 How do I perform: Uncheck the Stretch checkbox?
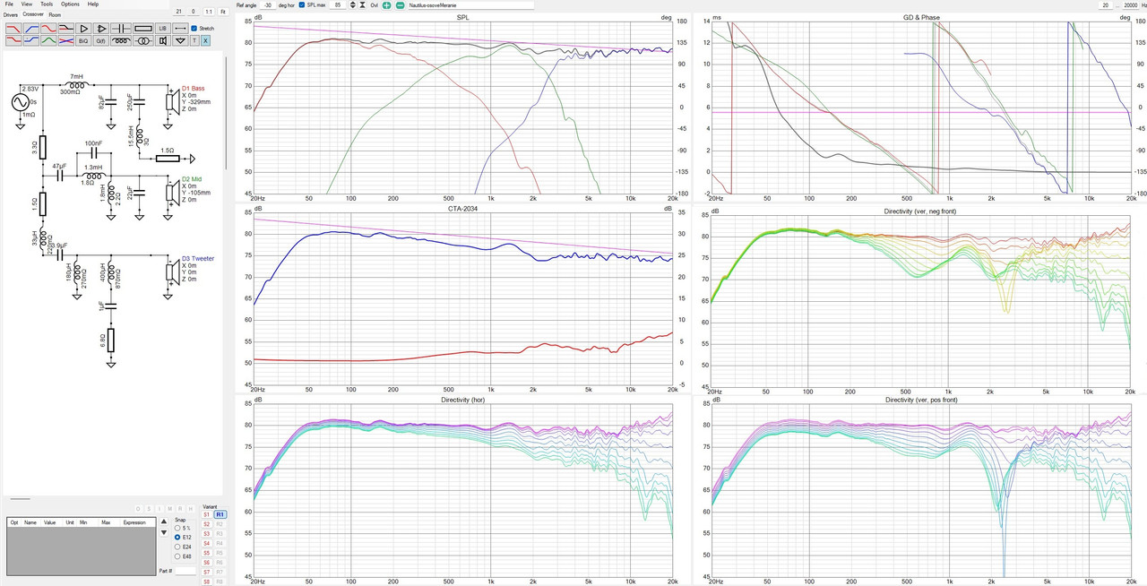coord(195,29)
